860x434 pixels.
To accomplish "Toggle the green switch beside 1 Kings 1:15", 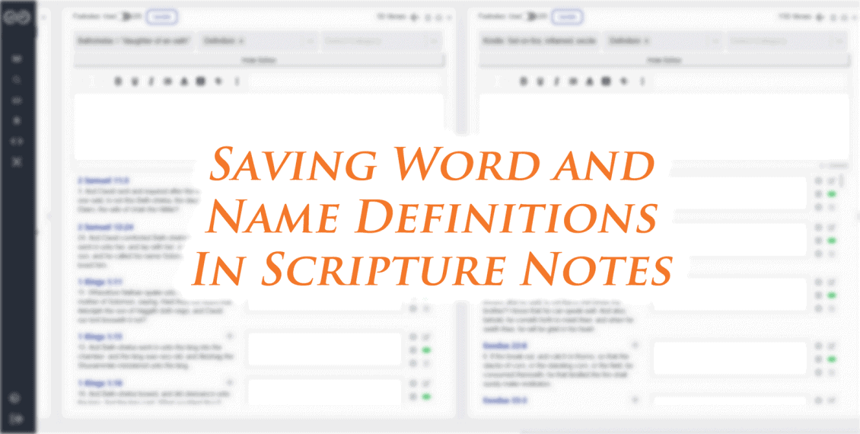I will click(426, 350).
